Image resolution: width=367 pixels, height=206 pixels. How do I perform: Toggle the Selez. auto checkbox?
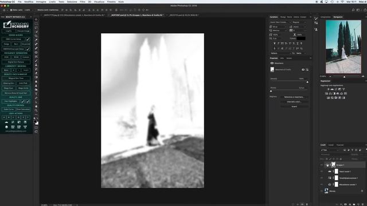(11, 10)
